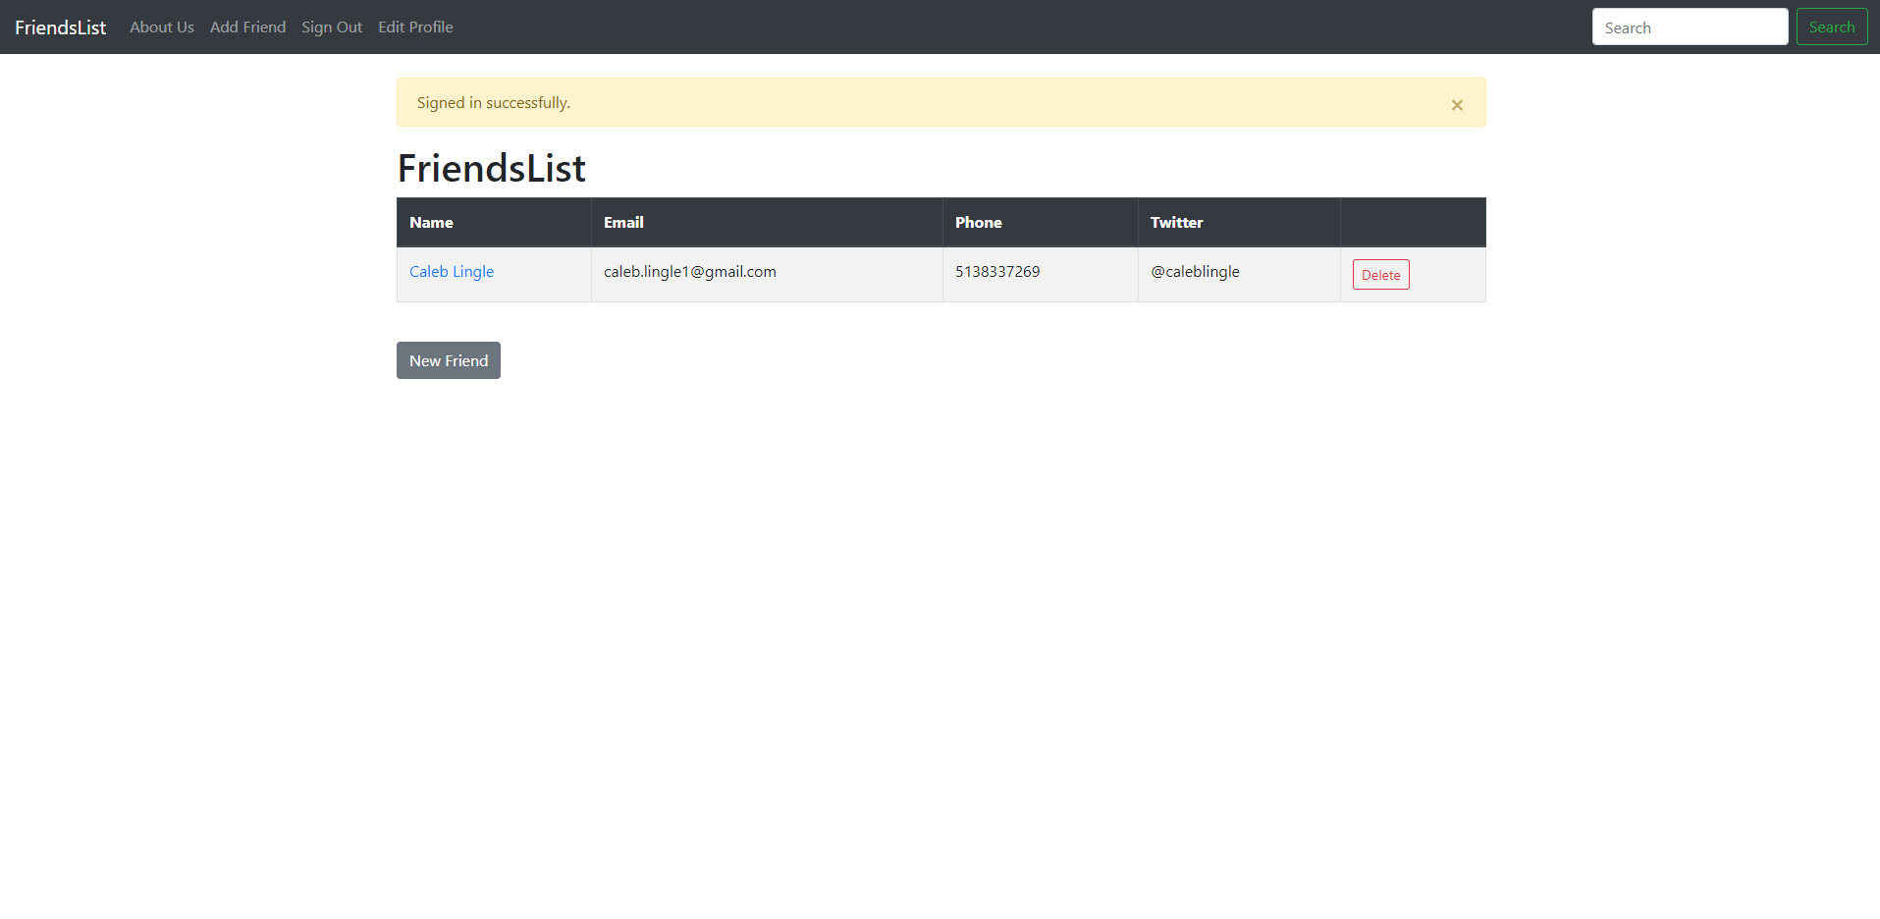Dismiss the 'Signed in successfully' alert
This screenshot has height=919, width=1880.
(x=1457, y=104)
